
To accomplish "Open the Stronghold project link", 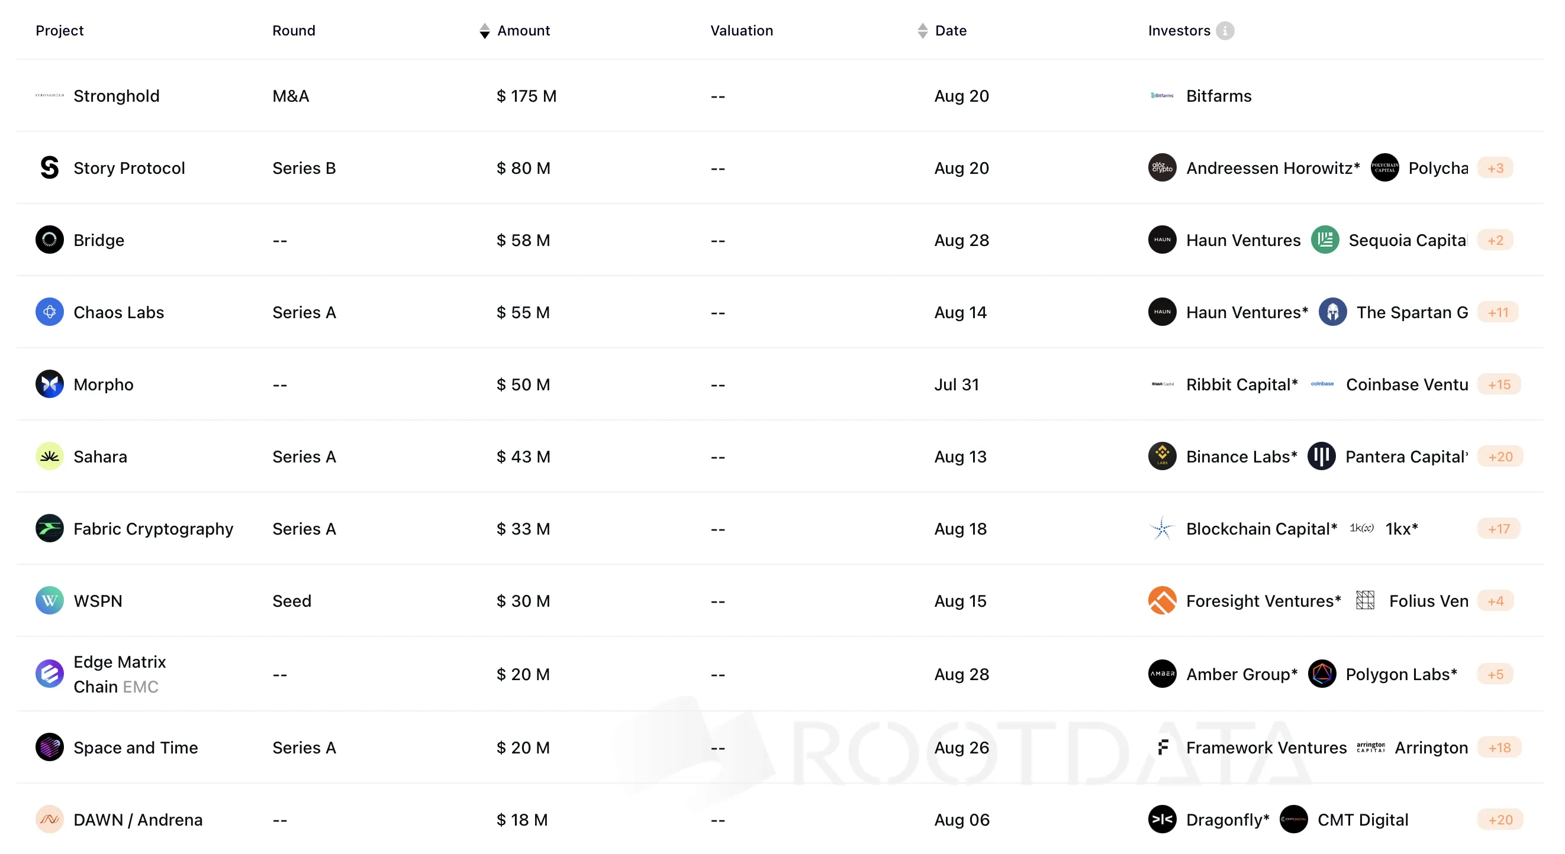I will pos(116,96).
